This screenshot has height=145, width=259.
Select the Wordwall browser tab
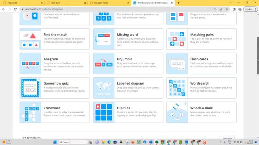pyautogui.click(x=153, y=3)
